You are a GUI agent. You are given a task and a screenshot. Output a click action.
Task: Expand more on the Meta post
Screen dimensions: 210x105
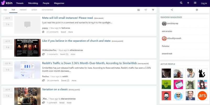pos(70,32)
